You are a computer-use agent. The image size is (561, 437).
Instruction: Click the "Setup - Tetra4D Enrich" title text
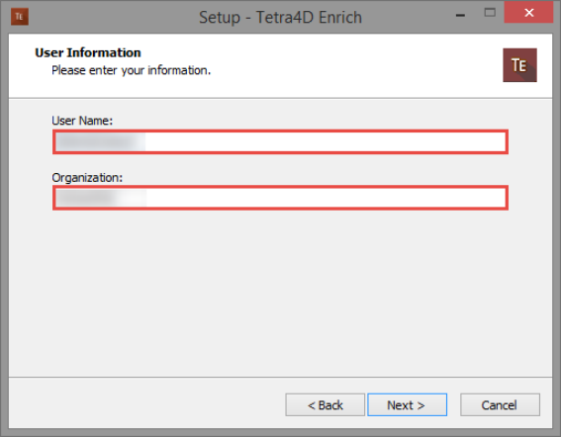click(281, 17)
